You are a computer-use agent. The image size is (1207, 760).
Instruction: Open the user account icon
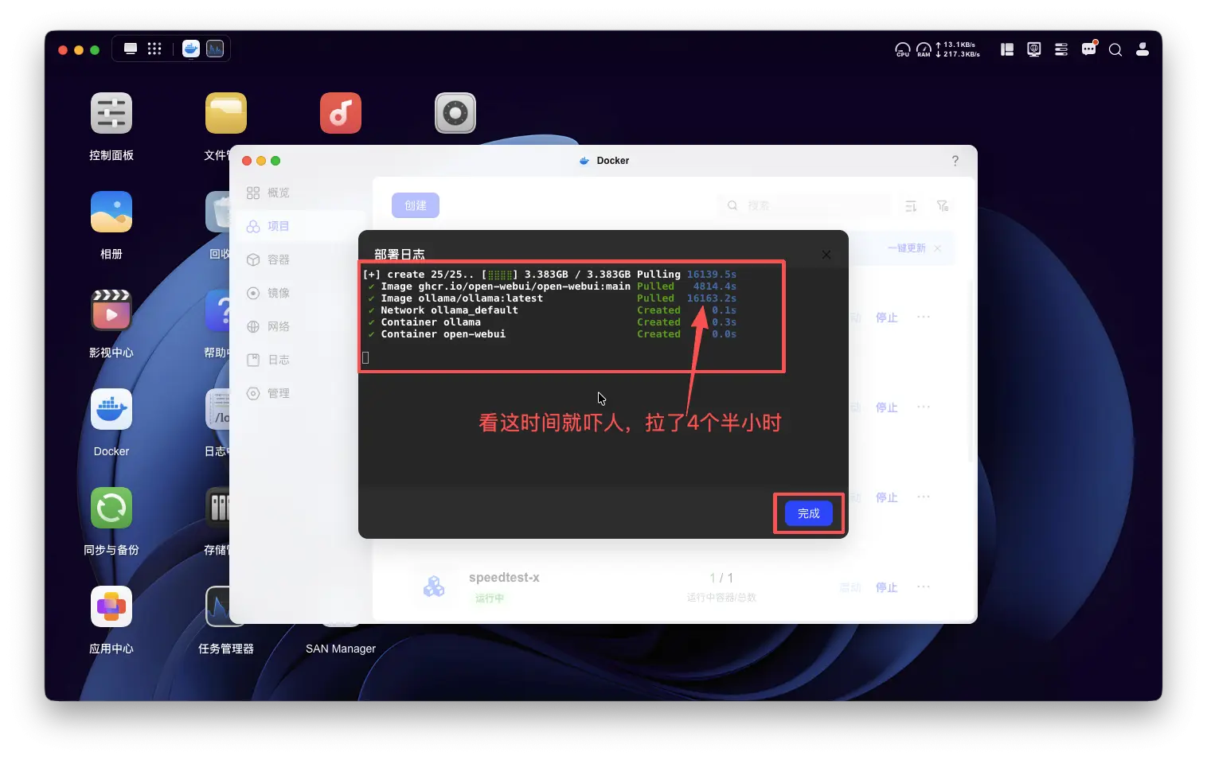click(1143, 49)
